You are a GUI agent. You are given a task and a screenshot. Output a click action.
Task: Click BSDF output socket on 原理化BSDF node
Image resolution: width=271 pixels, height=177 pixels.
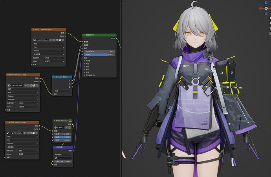pos(117,39)
